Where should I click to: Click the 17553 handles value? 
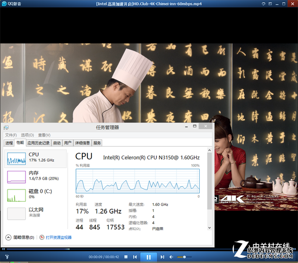(115, 227)
